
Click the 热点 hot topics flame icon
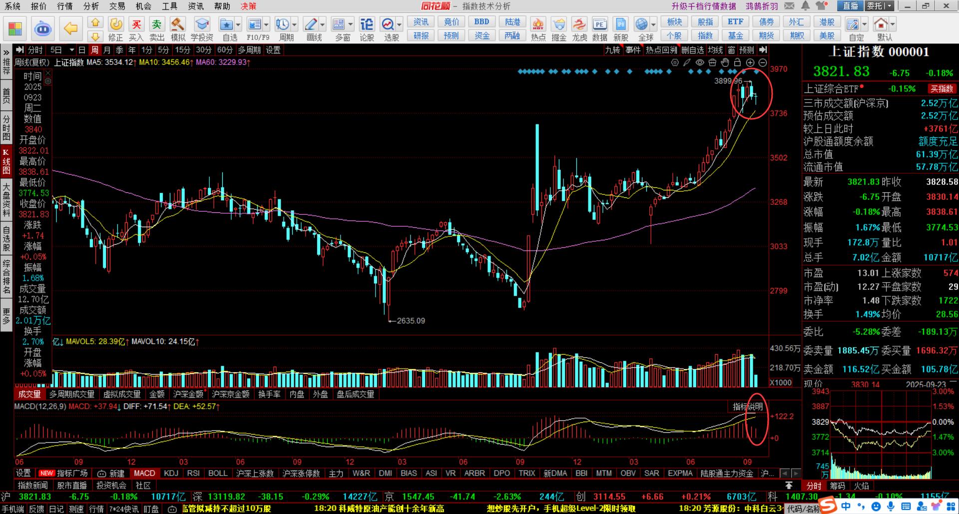pyautogui.click(x=538, y=29)
